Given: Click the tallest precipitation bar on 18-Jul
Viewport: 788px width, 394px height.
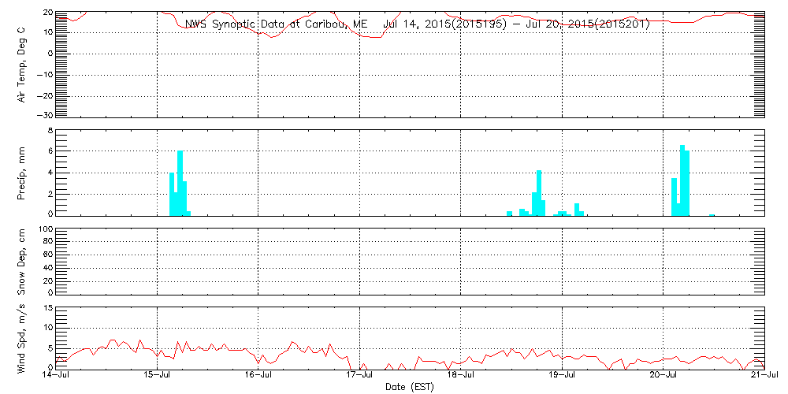Looking at the screenshot, I should (x=539, y=192).
